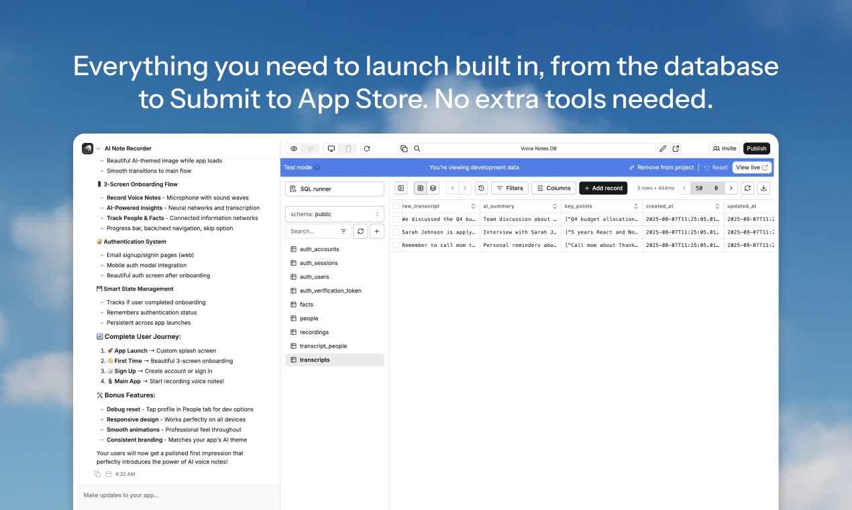The image size is (852, 510).
Task: Select the desktop monitor preview icon
Action: [331, 148]
